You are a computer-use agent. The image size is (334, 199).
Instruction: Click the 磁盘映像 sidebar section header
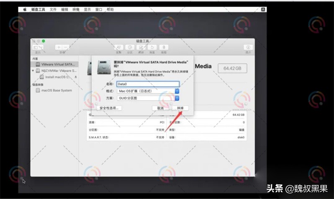click(x=38, y=85)
